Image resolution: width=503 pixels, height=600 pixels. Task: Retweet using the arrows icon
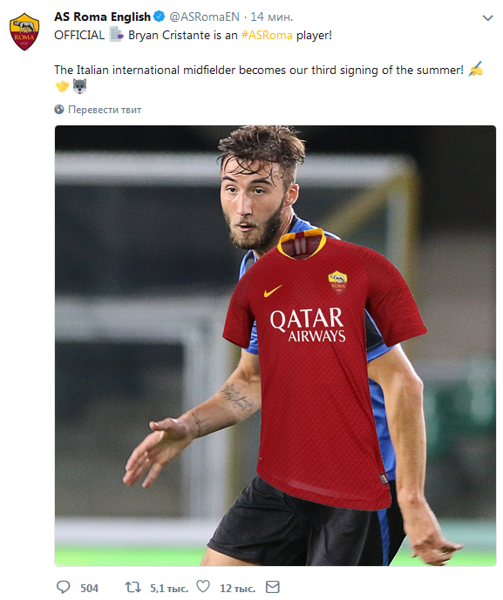(x=133, y=587)
